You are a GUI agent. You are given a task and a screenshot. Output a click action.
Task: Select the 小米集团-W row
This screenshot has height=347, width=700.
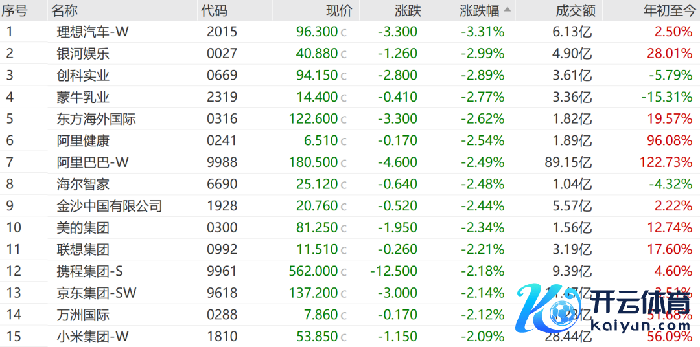click(x=93, y=337)
